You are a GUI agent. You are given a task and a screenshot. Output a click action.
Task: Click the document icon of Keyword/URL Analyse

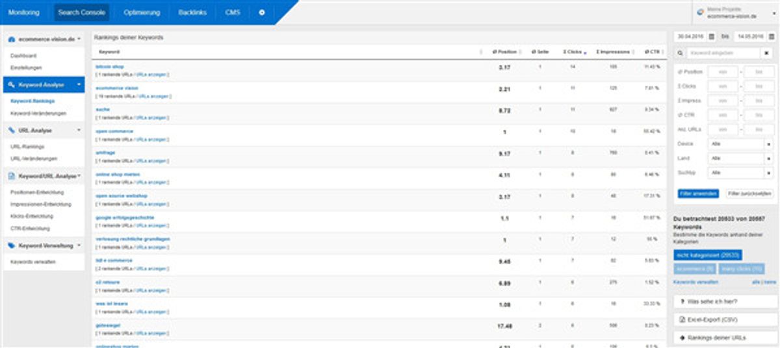point(12,176)
